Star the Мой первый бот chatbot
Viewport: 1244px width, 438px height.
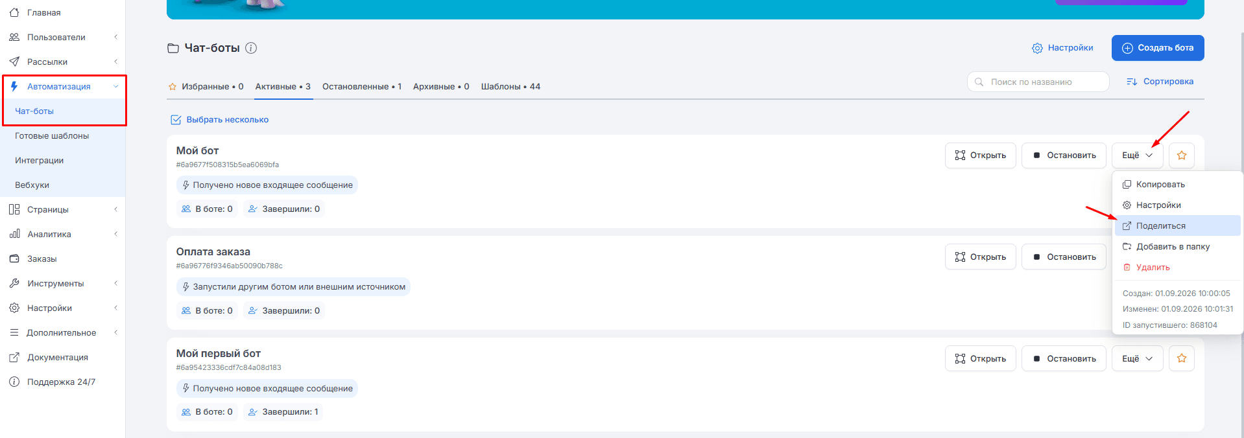(1181, 358)
